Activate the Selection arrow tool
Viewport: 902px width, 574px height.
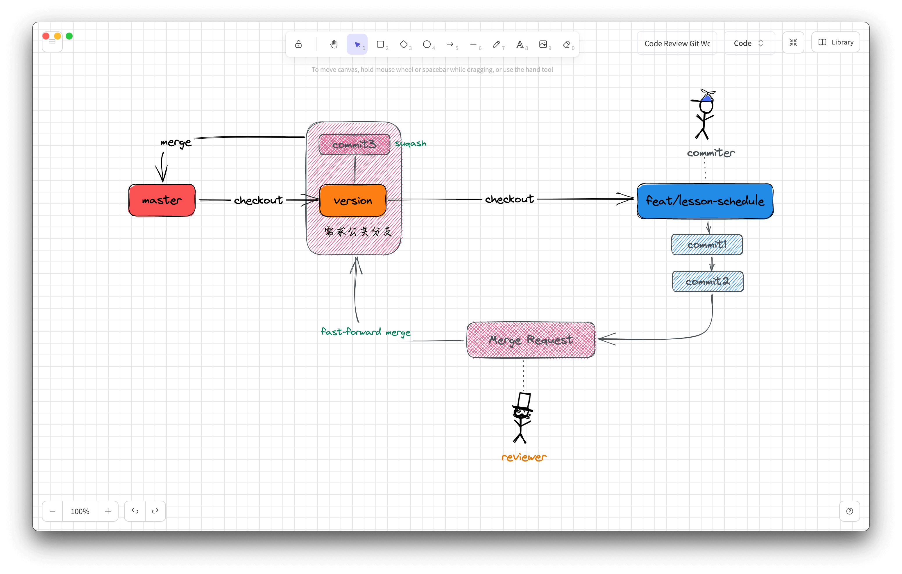coord(357,44)
